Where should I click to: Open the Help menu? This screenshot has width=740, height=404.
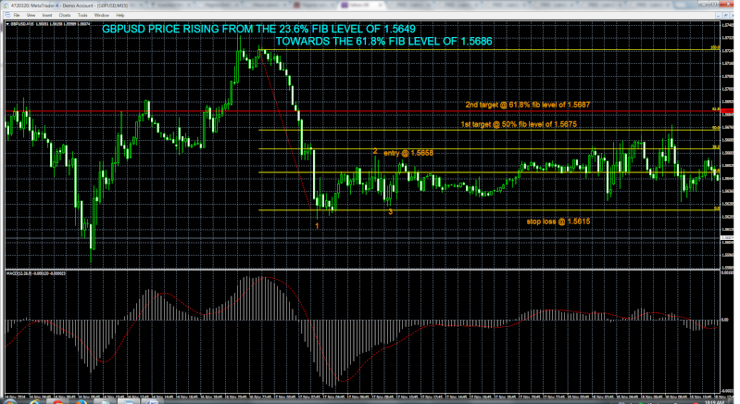[x=119, y=15]
